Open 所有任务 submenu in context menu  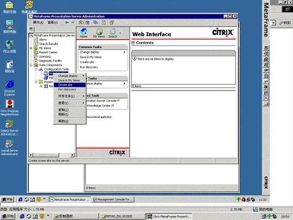pos(70,96)
